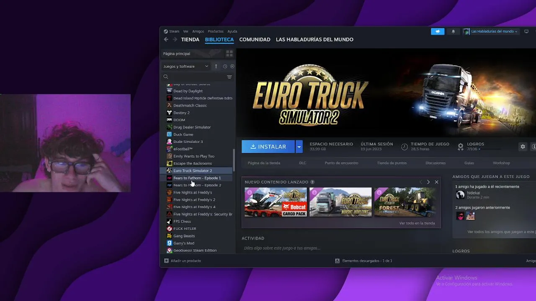This screenshot has width=536, height=301.
Task: Click the Steam logo menu
Action: pyautogui.click(x=171, y=31)
